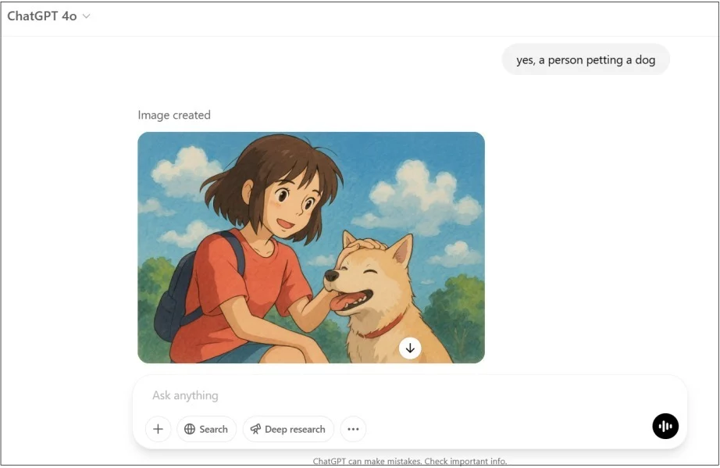Open the three-dots more tools menu
The height and width of the screenshot is (468, 720).
353,429
